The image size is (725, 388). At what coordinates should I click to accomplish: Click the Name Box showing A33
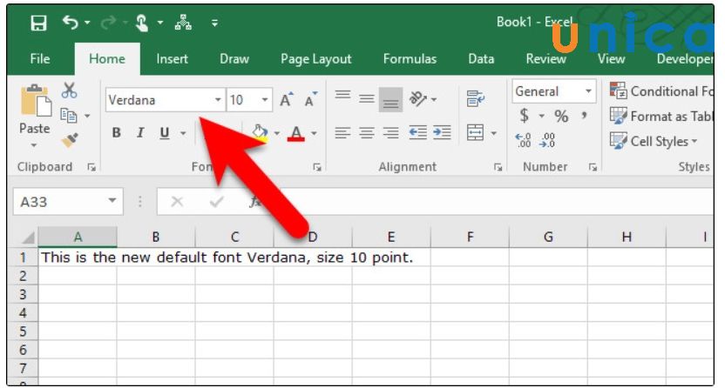click(x=68, y=202)
